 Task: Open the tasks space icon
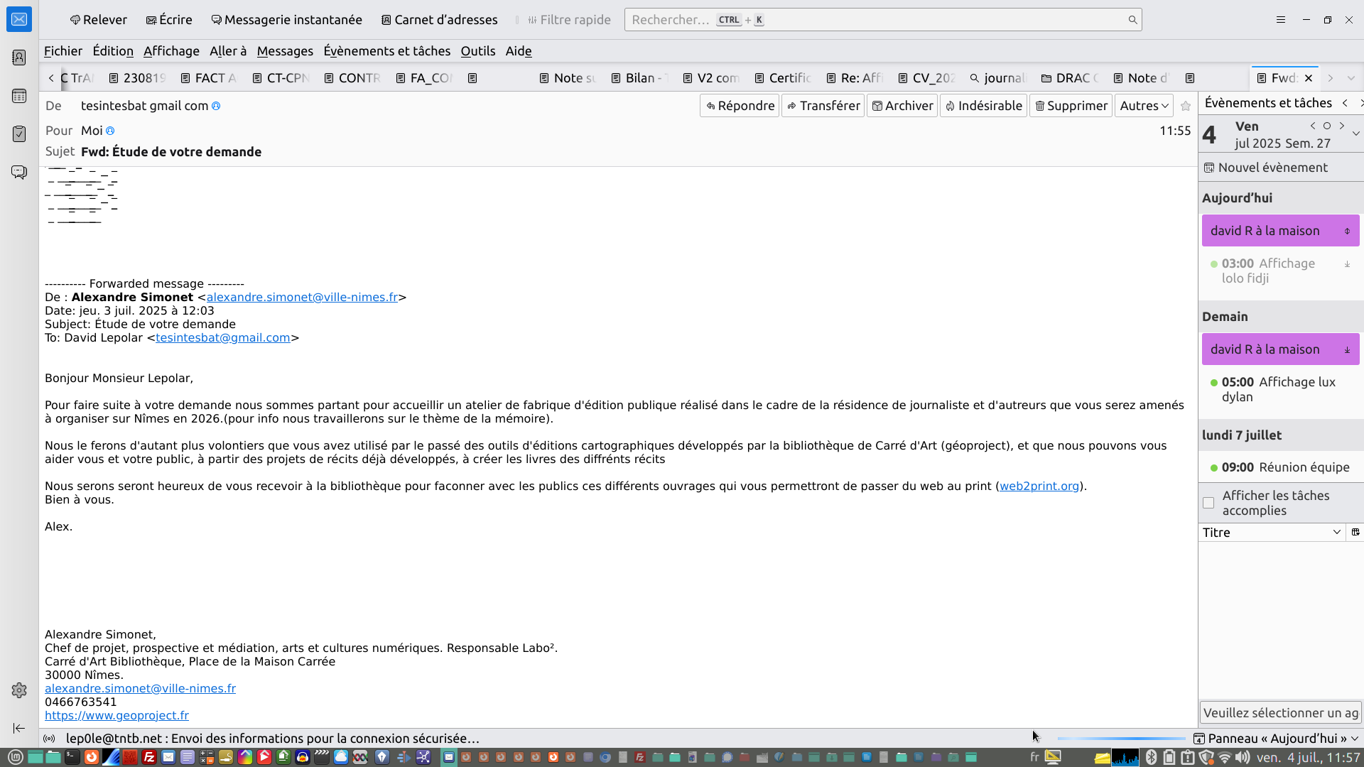click(19, 134)
